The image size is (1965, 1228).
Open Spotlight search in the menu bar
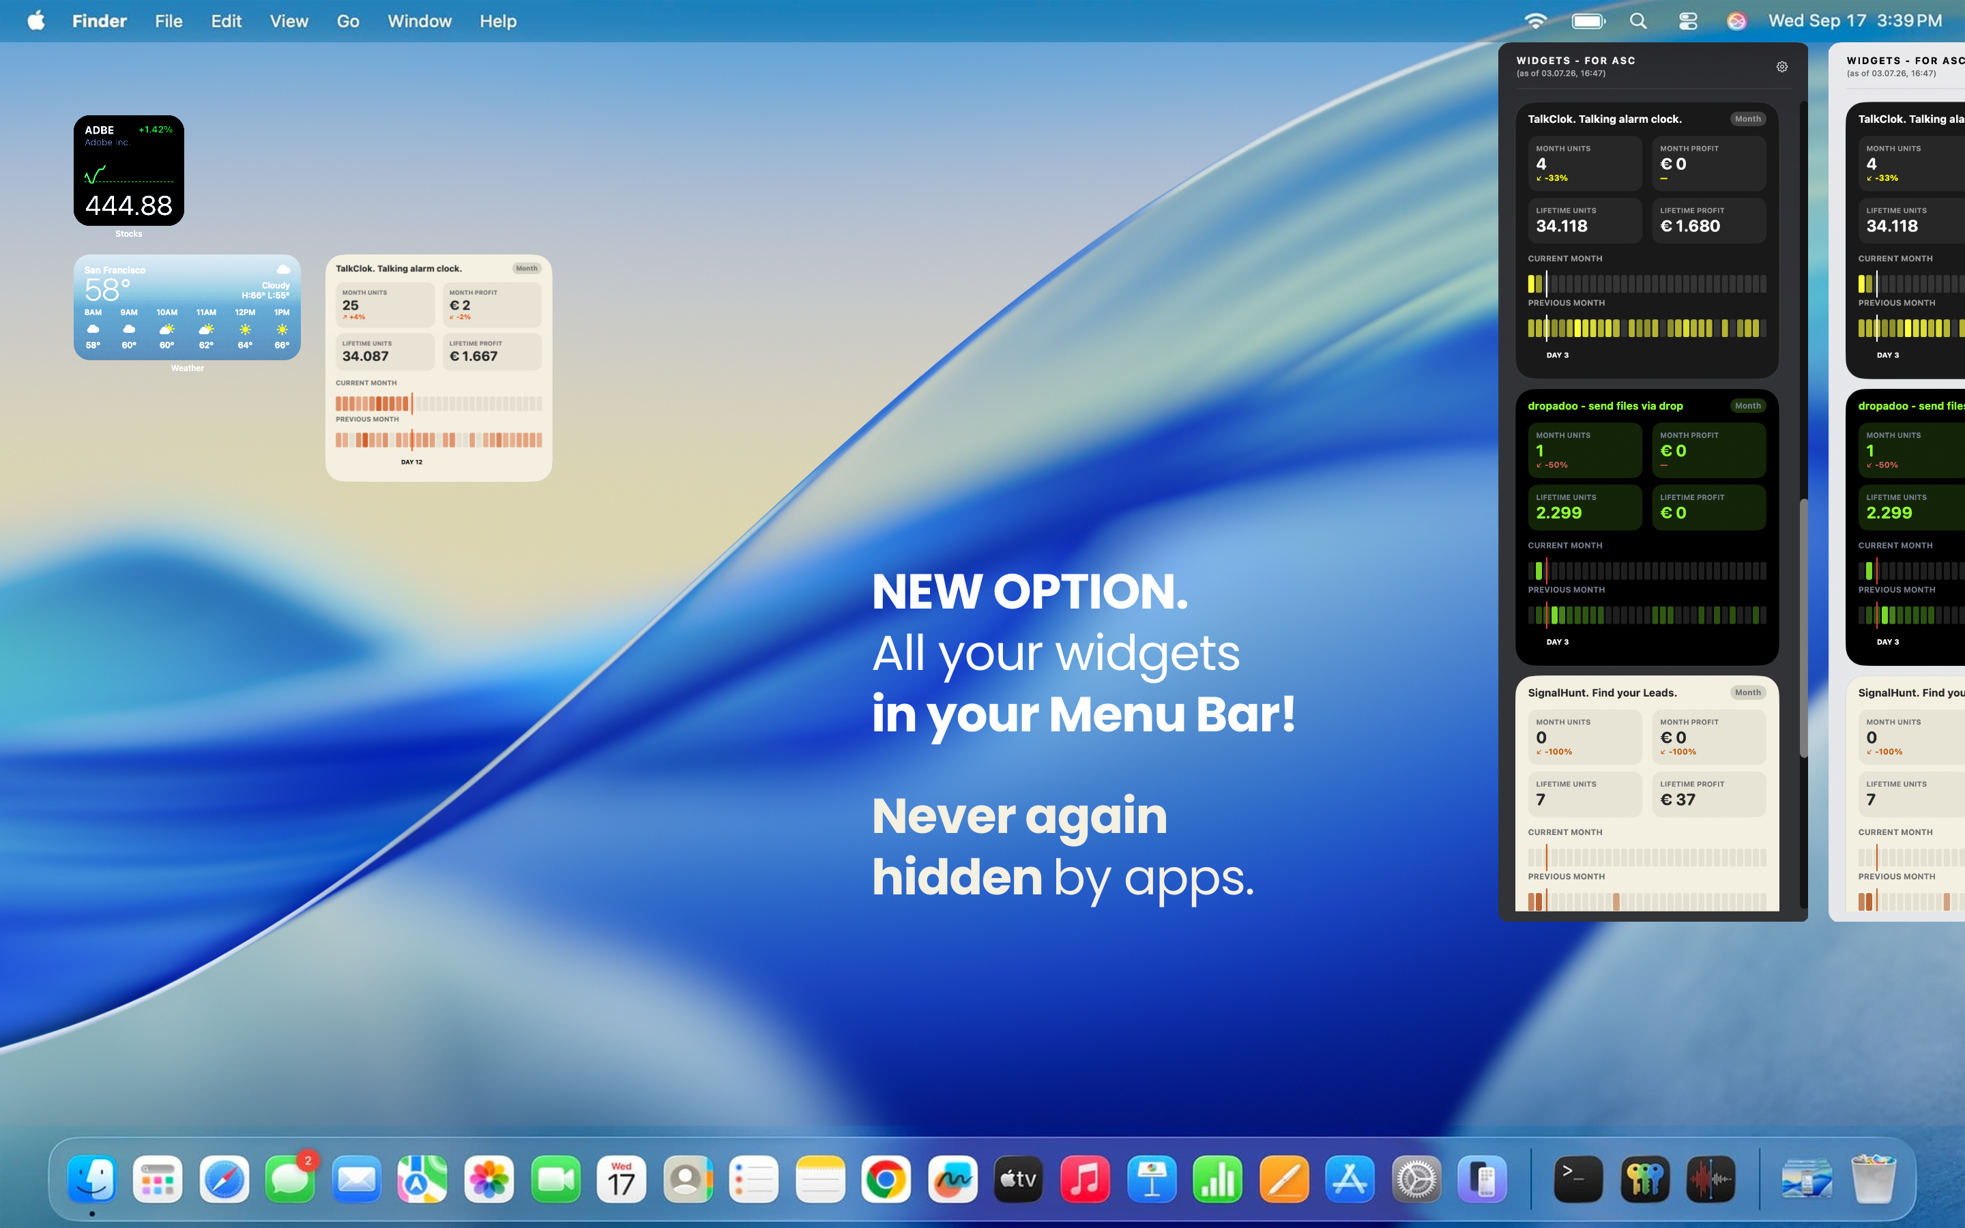click(x=1639, y=21)
